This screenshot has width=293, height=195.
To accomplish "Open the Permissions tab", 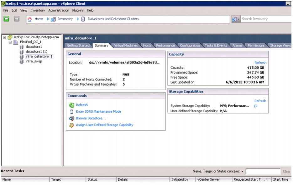I will (x=256, y=46).
